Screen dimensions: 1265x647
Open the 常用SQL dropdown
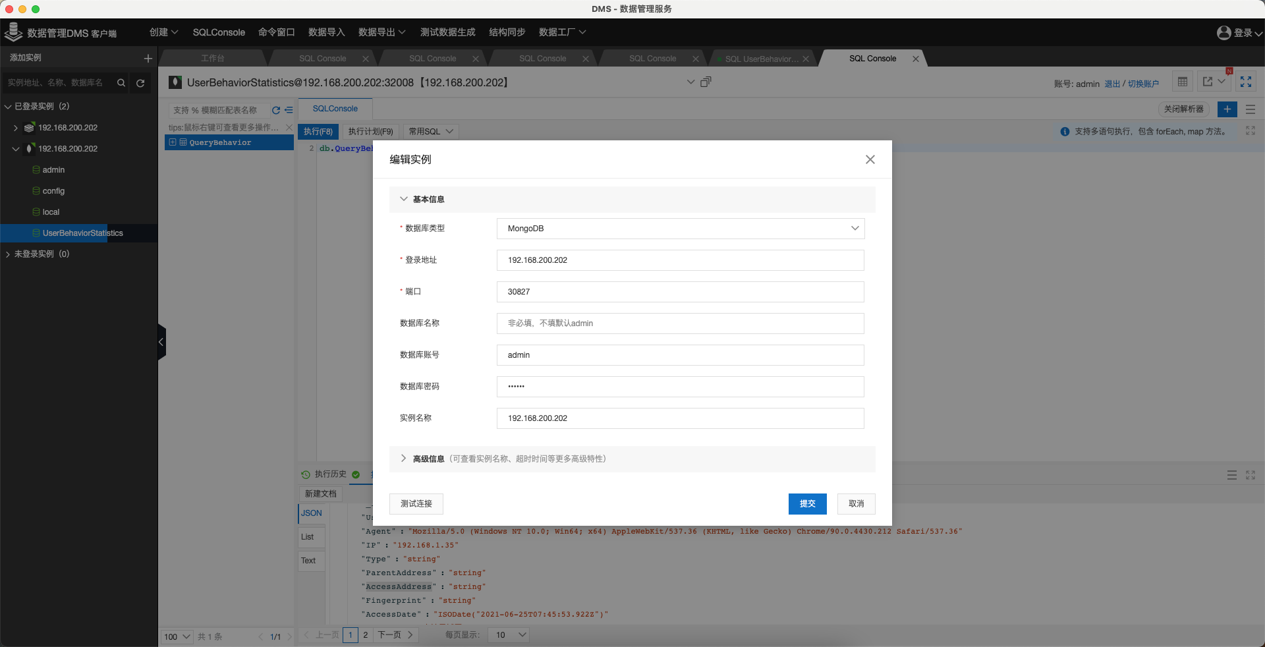pyautogui.click(x=430, y=131)
